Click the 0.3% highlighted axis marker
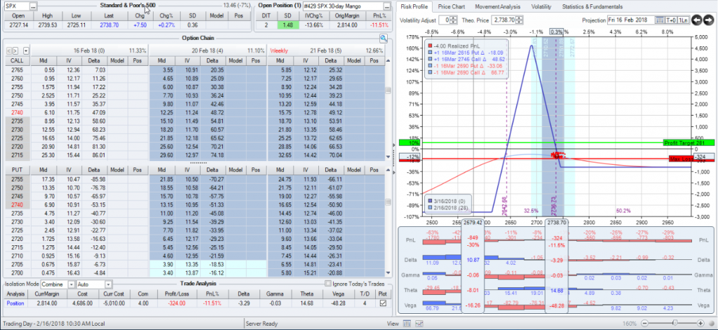Image resolution: width=718 pixels, height=330 pixels. pos(557,32)
